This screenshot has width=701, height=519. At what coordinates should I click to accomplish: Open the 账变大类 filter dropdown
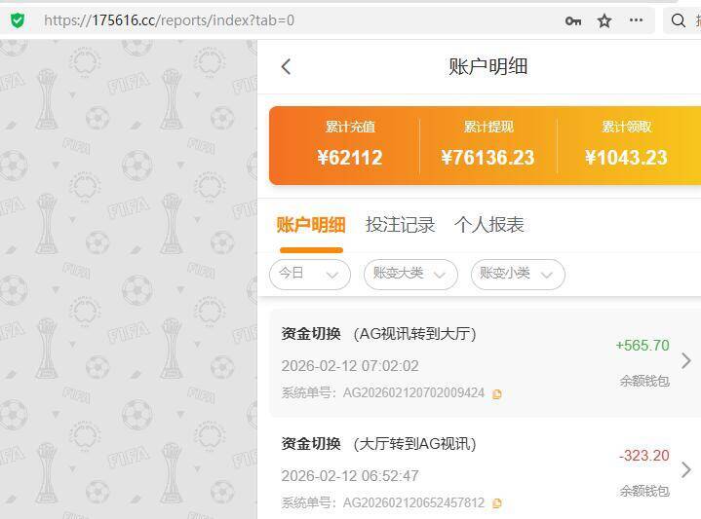(409, 275)
